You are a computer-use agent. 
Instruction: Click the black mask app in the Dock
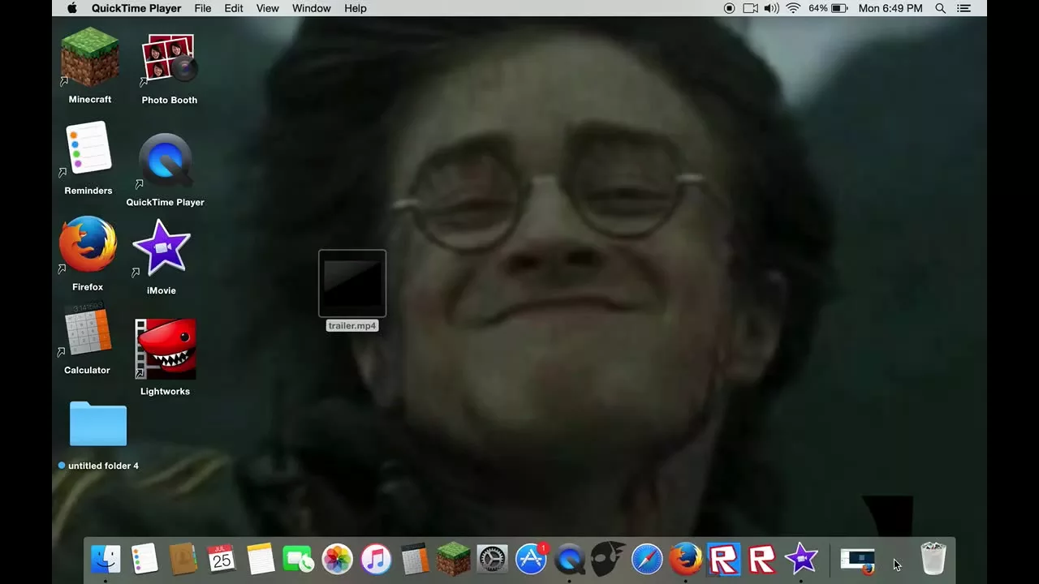[x=608, y=559]
